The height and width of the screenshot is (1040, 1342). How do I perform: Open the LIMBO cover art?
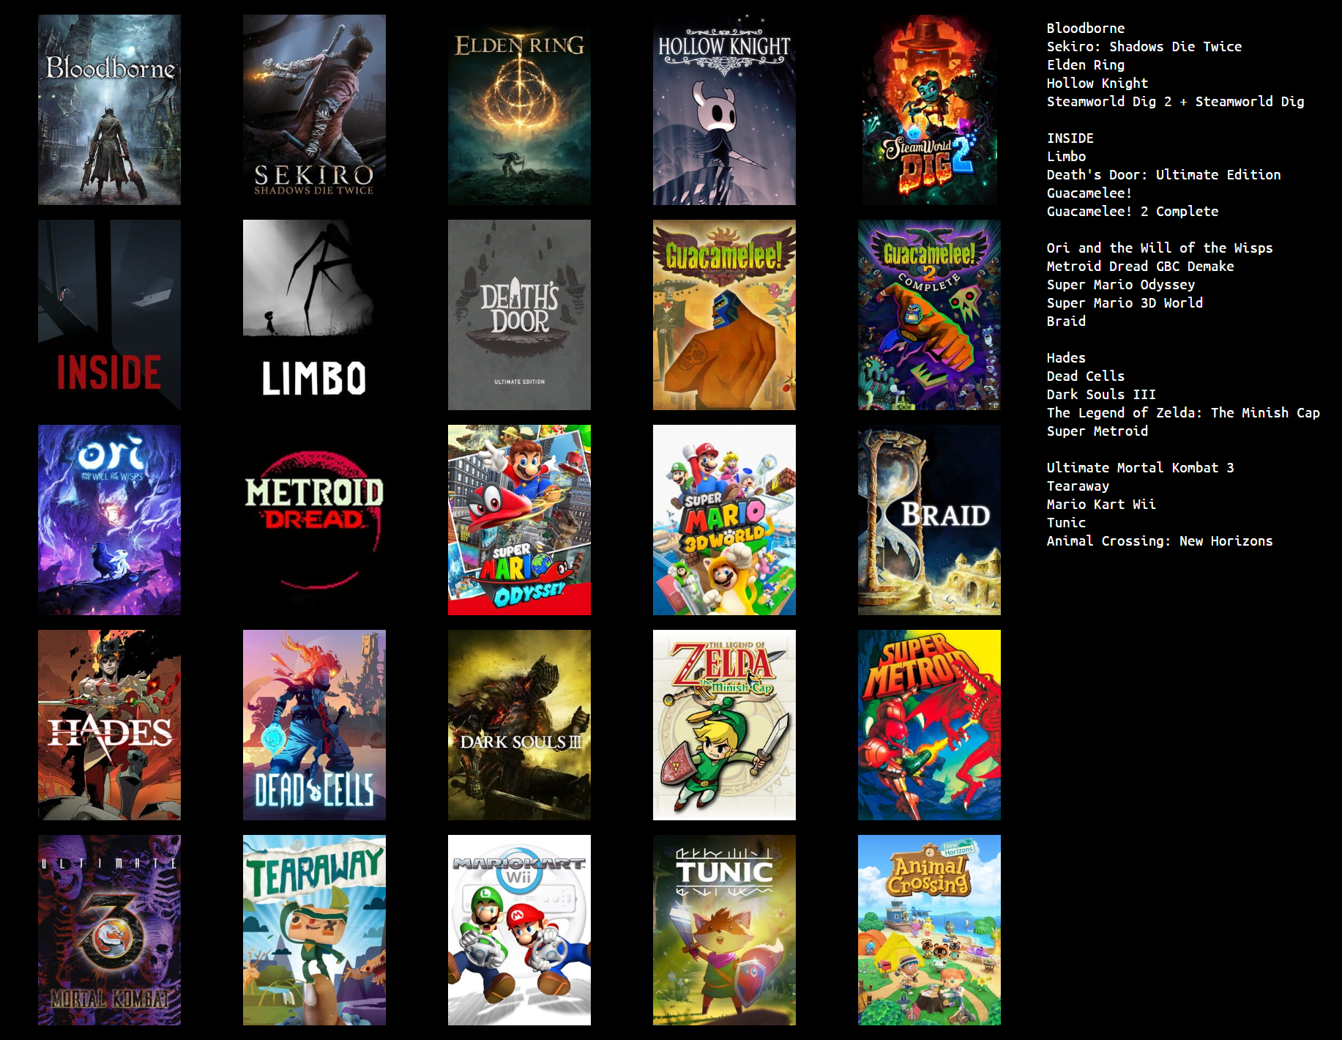[x=314, y=315]
